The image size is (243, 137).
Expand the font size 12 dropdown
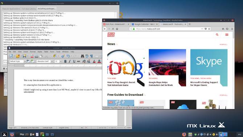click(x=61, y=61)
